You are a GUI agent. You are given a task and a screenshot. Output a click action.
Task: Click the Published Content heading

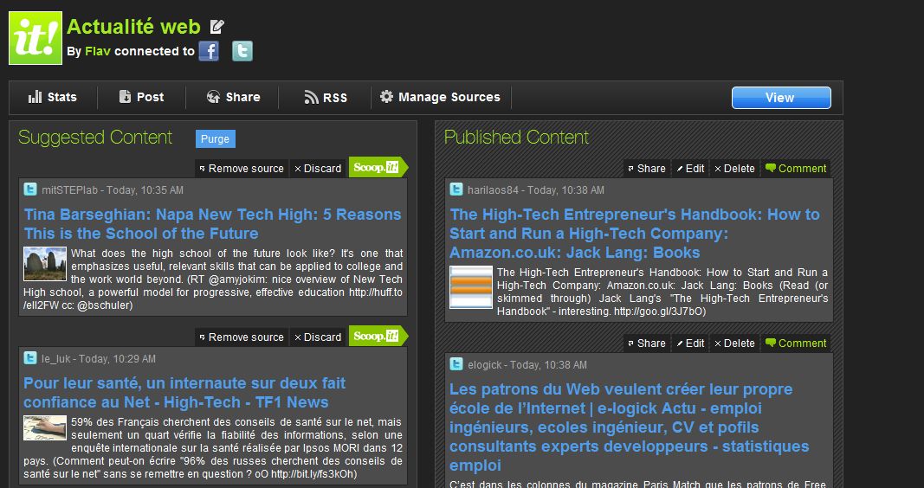pyautogui.click(x=516, y=138)
